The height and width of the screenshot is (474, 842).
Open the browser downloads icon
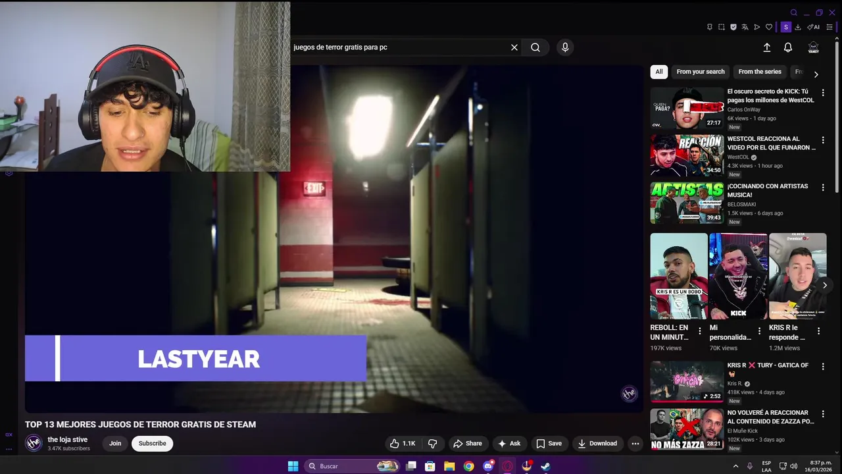click(x=798, y=27)
